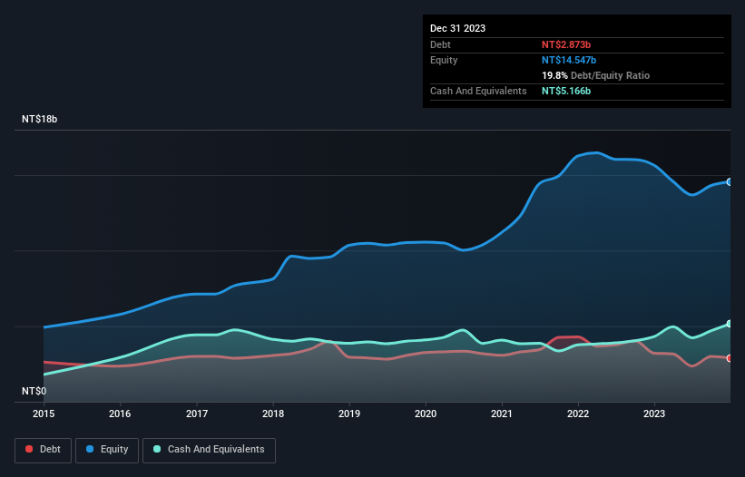This screenshot has height=477, width=745.
Task: Click the 2017 x-axis label
Action: [x=197, y=414]
